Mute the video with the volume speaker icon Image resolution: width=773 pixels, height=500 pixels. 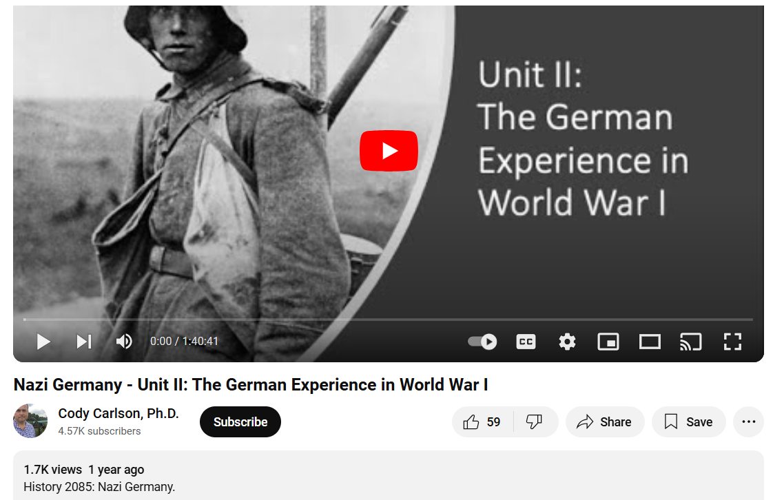pos(124,342)
